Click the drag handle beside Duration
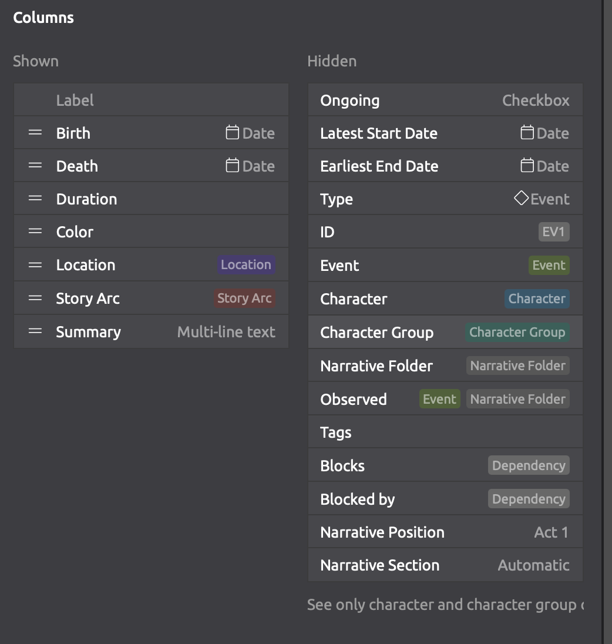This screenshot has height=644, width=612. point(35,199)
